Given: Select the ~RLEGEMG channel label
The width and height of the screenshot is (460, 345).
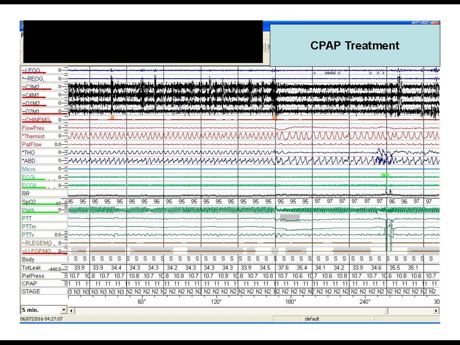Looking at the screenshot, I should coord(37,243).
